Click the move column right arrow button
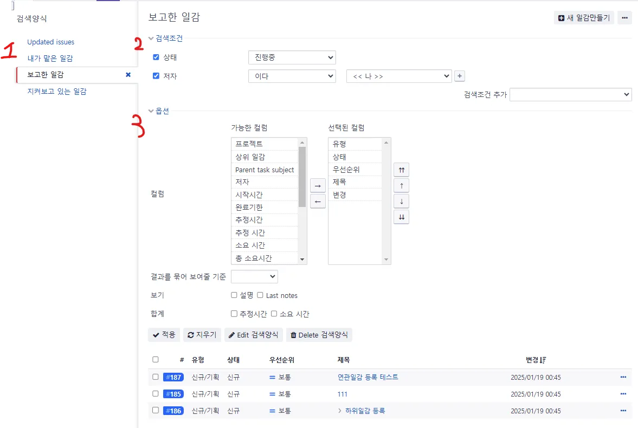Image resolution: width=638 pixels, height=428 pixels. pos(318,186)
